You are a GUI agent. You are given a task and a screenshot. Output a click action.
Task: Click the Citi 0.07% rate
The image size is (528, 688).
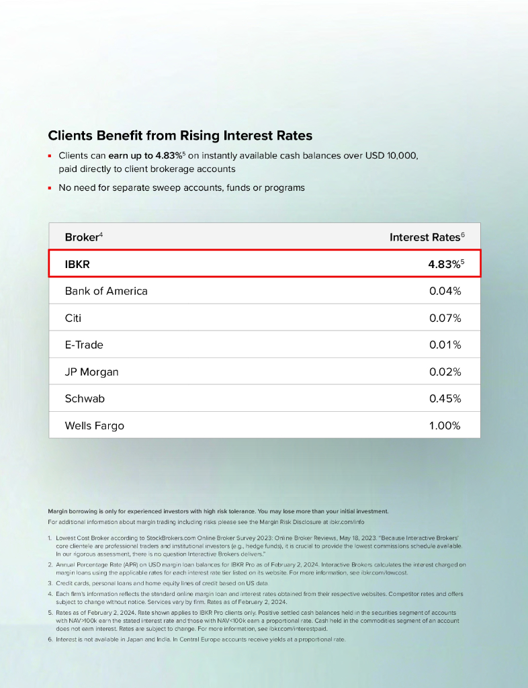445,318
